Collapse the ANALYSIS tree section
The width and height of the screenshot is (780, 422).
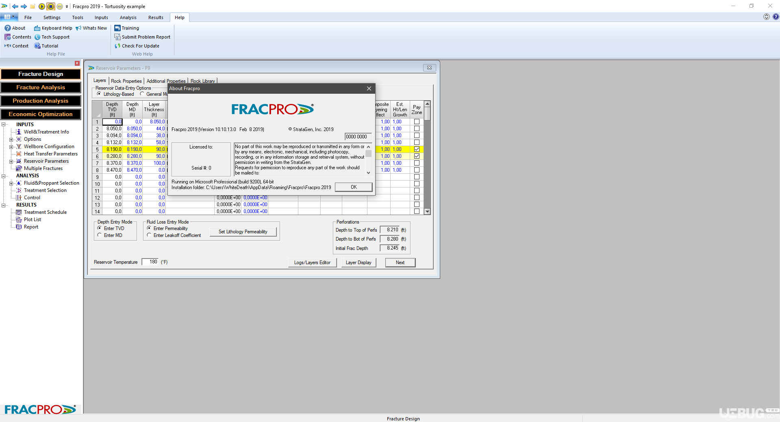click(x=4, y=176)
